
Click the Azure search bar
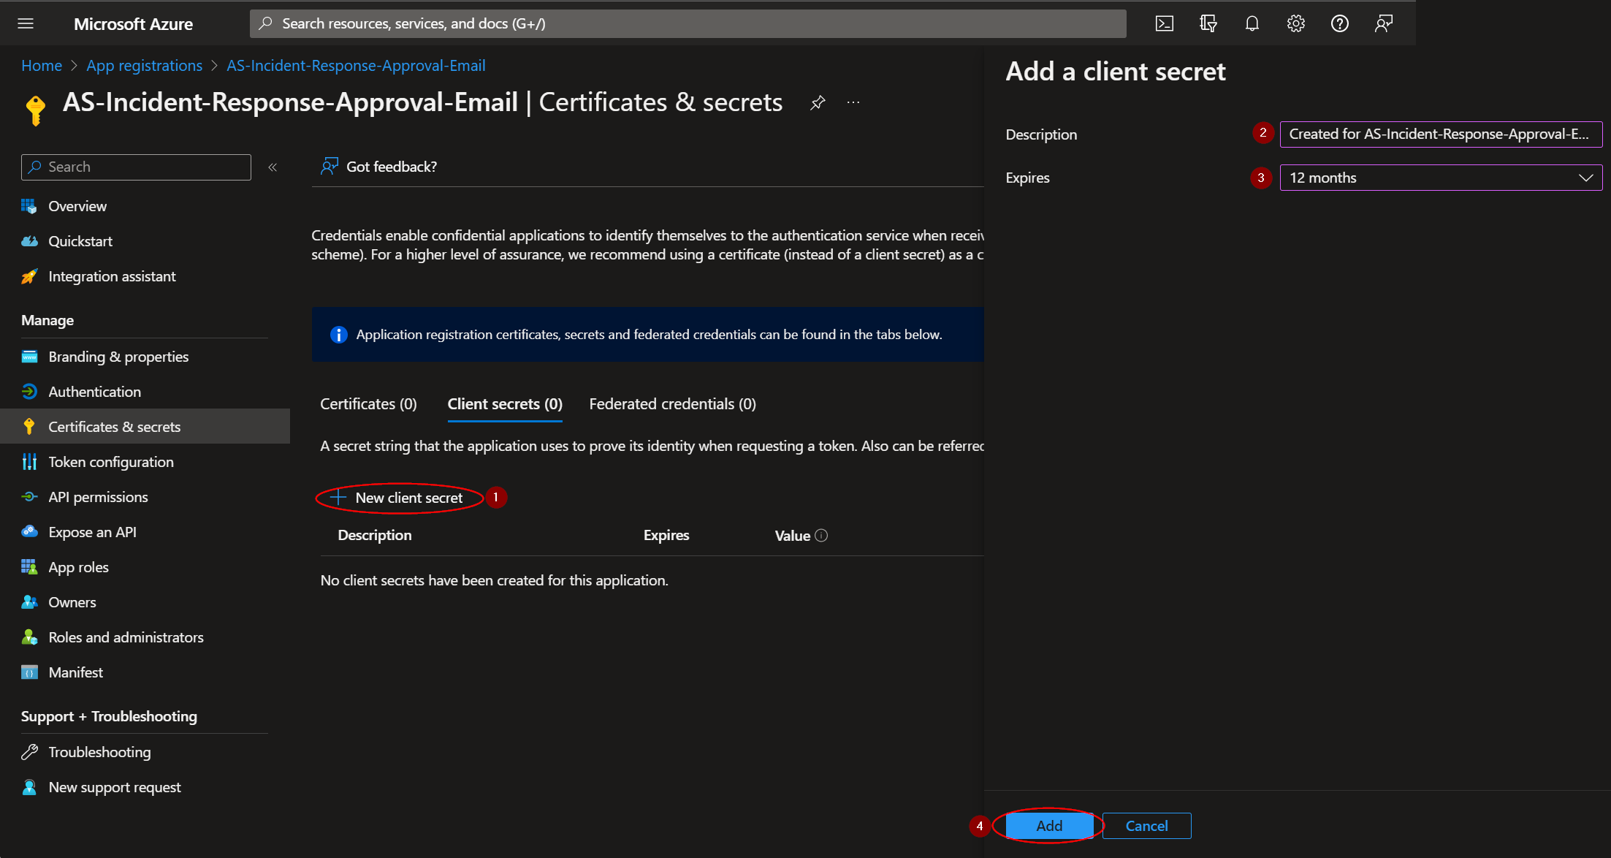693,23
